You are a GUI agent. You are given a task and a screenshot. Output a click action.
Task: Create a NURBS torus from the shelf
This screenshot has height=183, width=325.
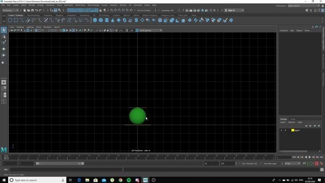click(124, 20)
